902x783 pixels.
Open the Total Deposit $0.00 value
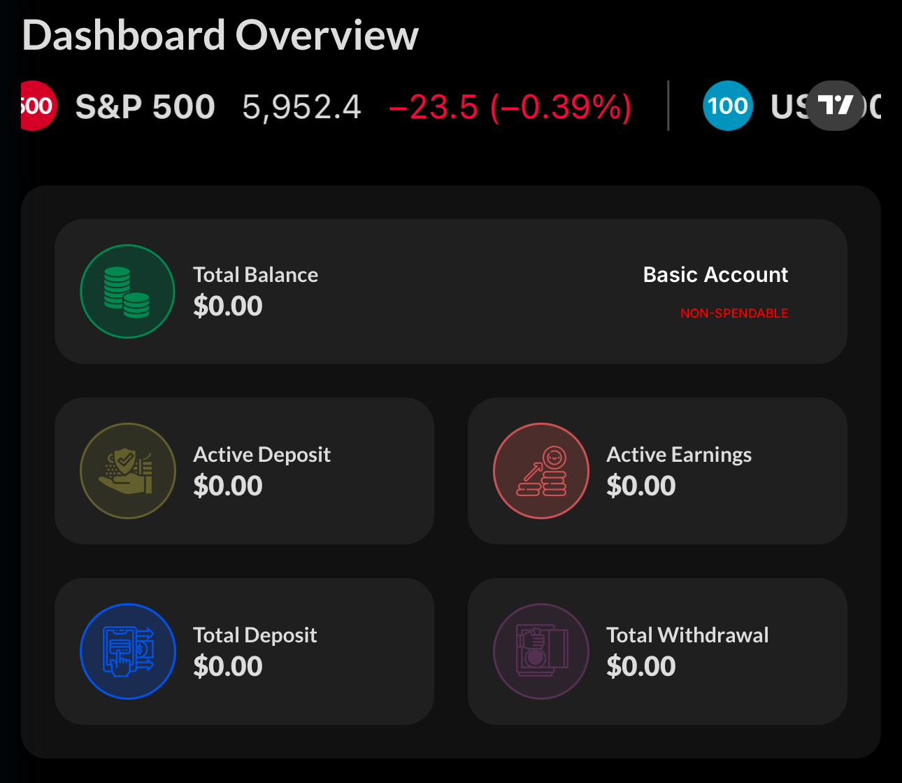(x=228, y=666)
